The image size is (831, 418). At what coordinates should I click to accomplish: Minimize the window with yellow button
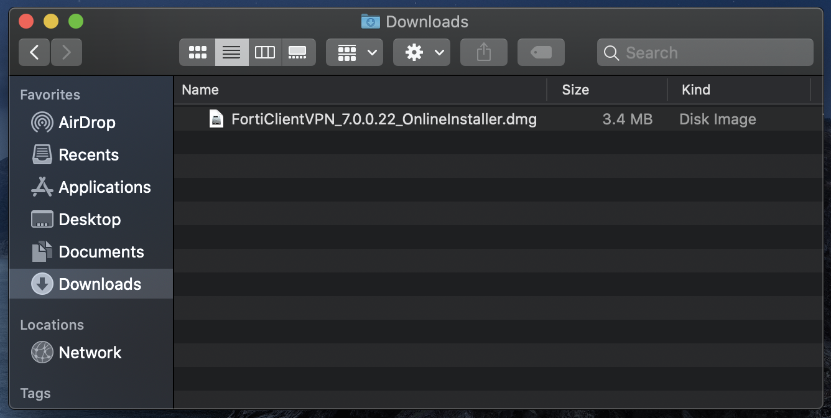(x=51, y=22)
